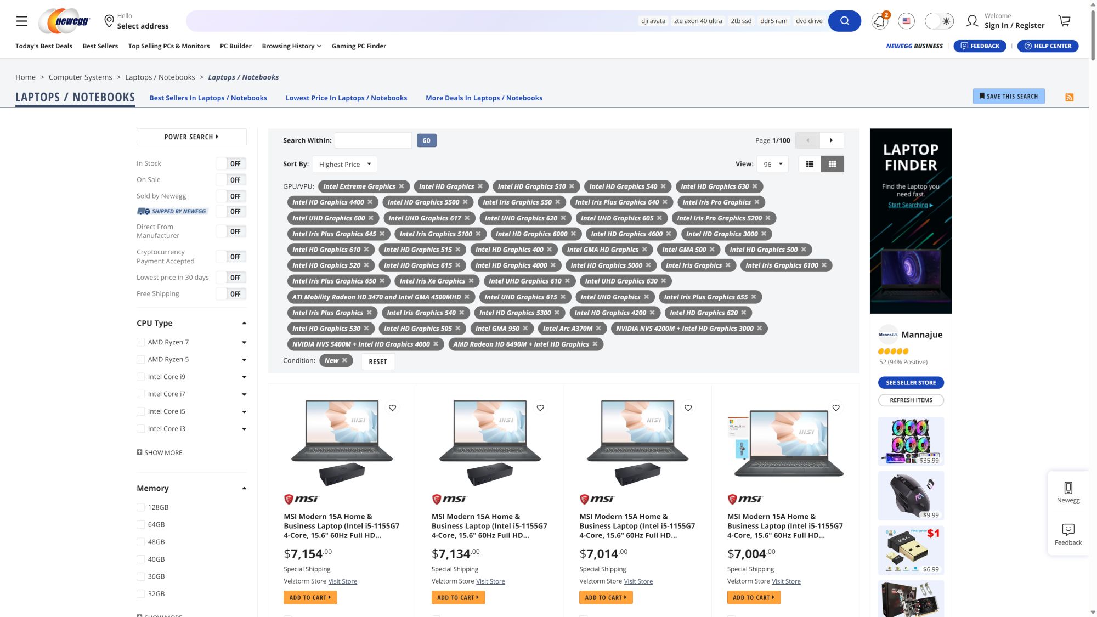Viewport: 1097px width, 617px height.
Task: Click the US flag country selector
Action: click(906, 21)
